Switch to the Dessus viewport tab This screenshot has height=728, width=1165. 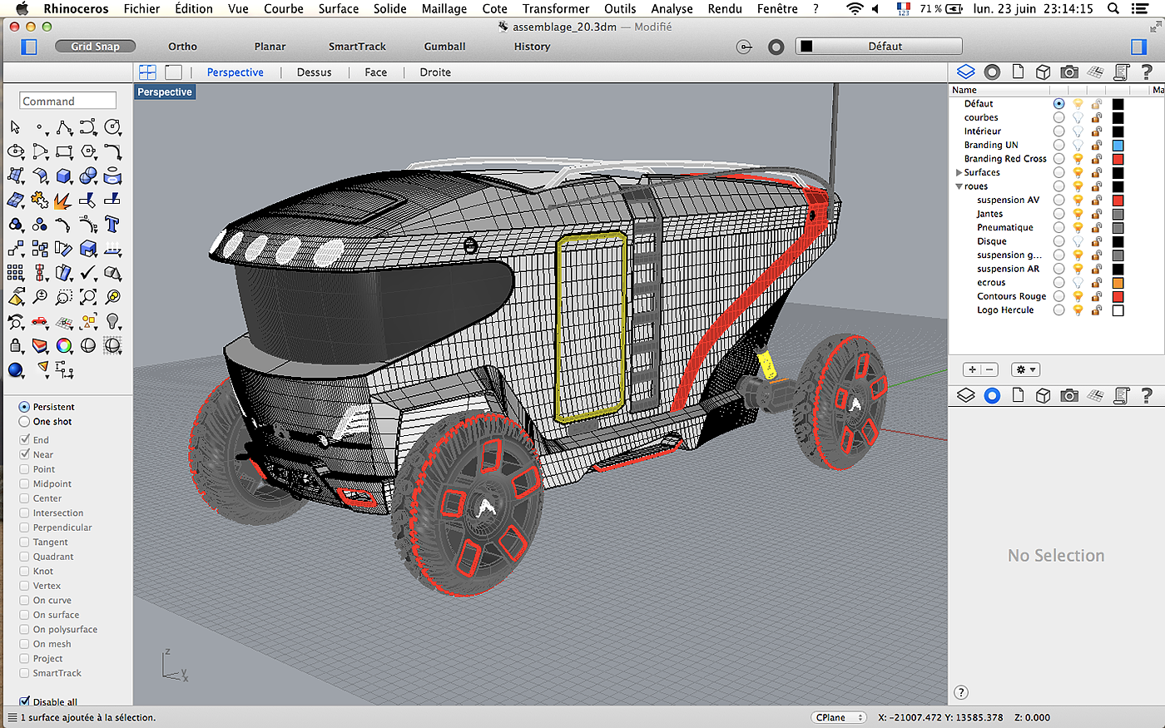point(314,72)
